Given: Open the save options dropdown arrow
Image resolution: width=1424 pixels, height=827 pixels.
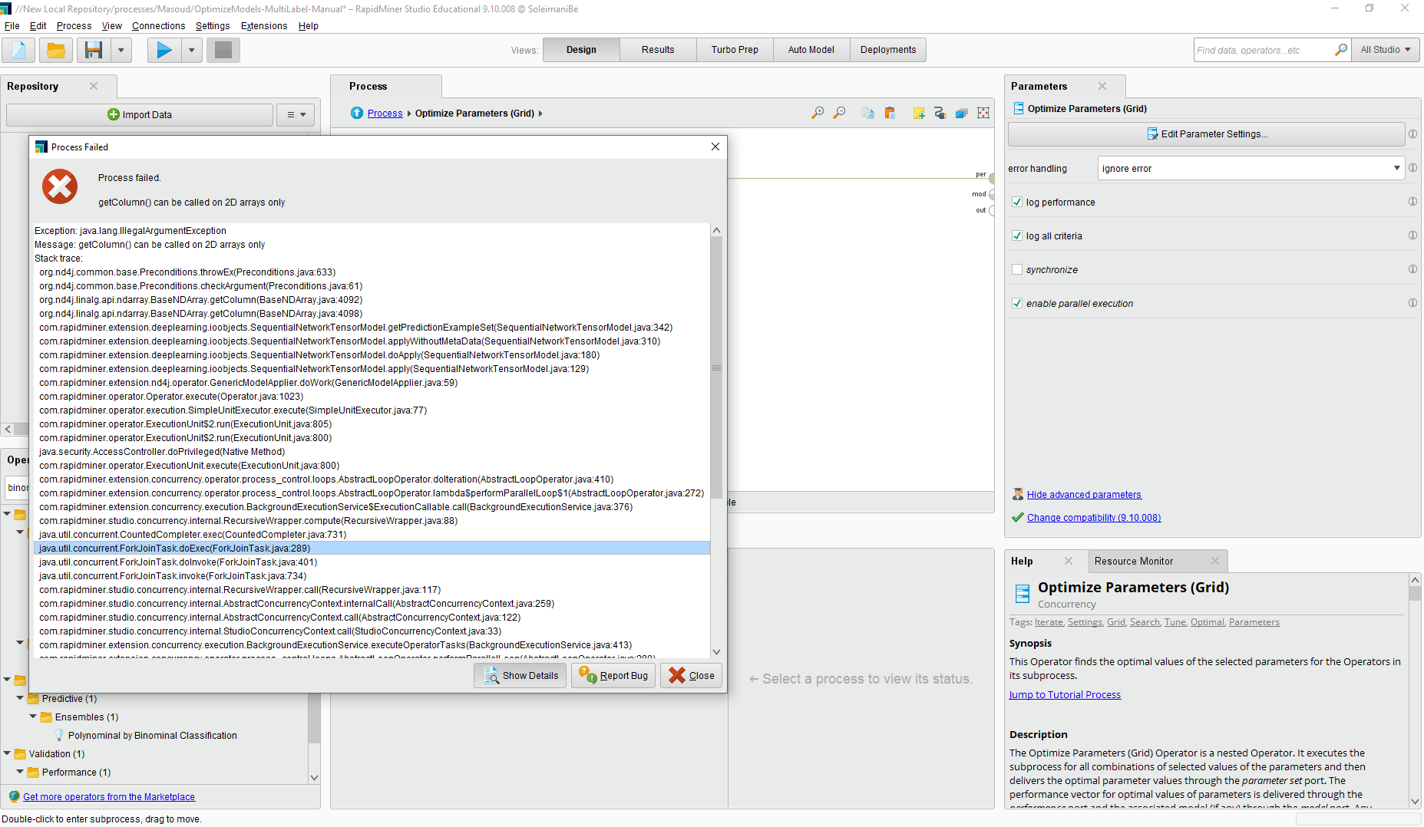Looking at the screenshot, I should 121,51.
